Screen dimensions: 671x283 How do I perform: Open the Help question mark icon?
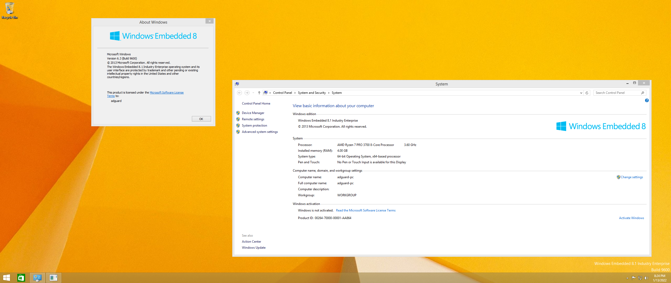click(647, 100)
